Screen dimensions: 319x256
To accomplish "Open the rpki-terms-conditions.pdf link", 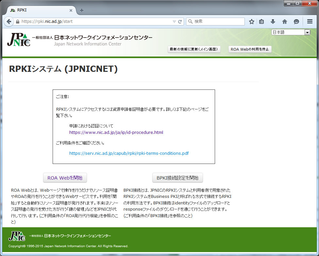I will click(x=129, y=153).
